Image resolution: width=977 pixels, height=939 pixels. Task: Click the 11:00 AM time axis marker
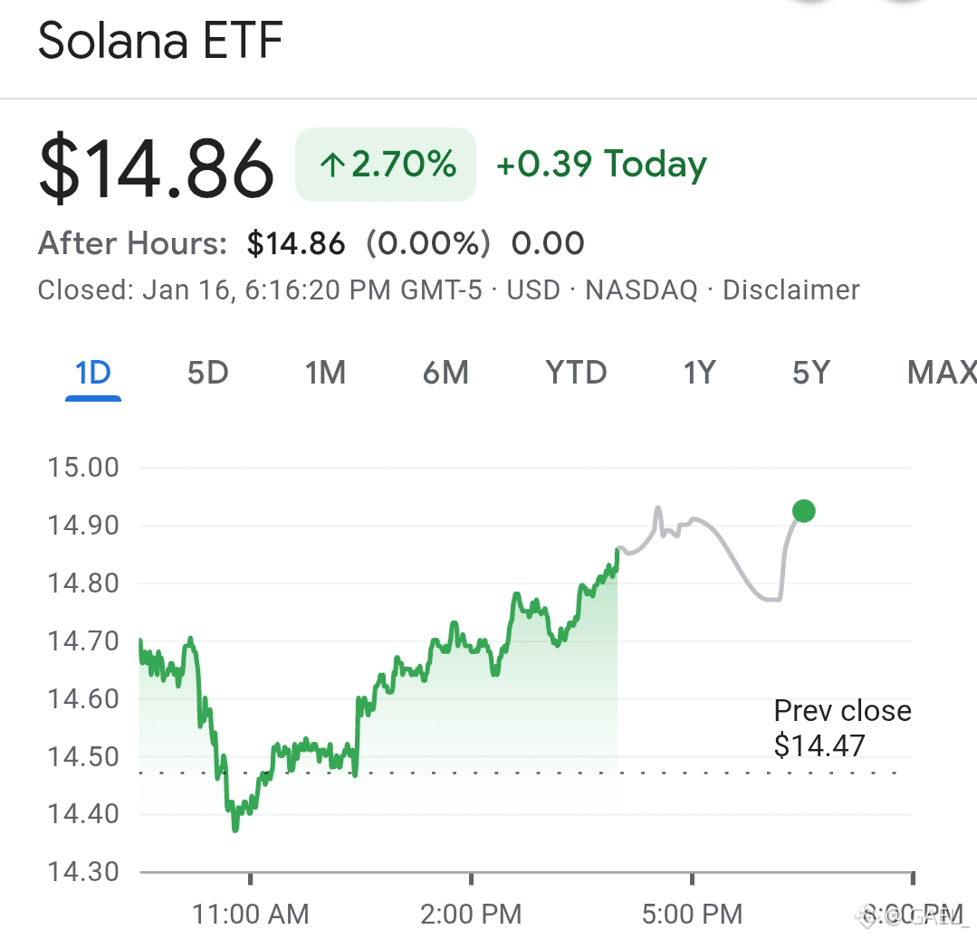coord(251,914)
